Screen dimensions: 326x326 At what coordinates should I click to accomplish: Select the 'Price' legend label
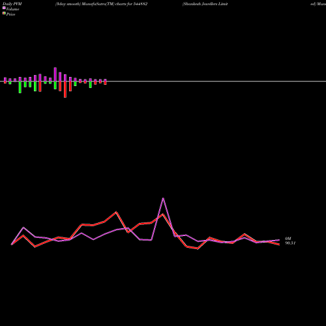pos(11,14)
